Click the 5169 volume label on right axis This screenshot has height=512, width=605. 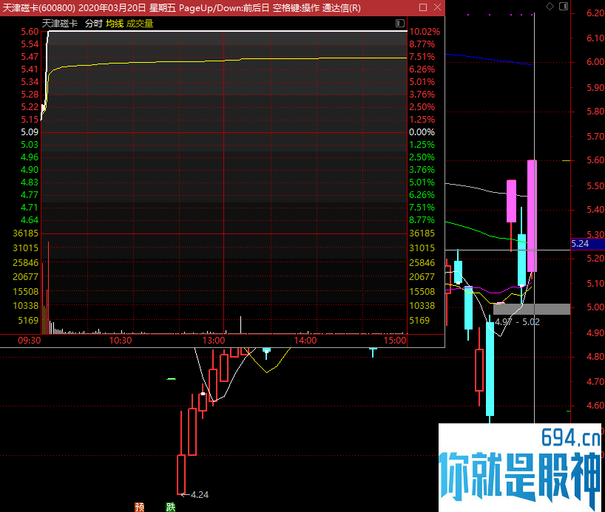coord(419,321)
